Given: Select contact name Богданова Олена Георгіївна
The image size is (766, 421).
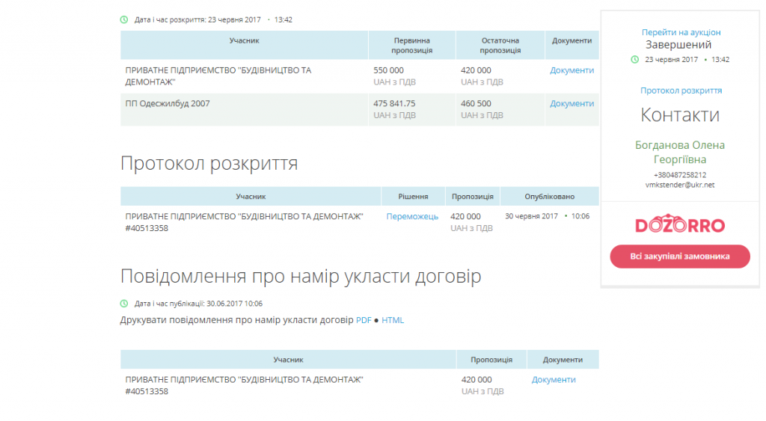Looking at the screenshot, I should (680, 152).
